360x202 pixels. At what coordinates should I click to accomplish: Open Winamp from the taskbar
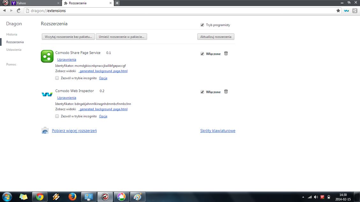click(56, 197)
